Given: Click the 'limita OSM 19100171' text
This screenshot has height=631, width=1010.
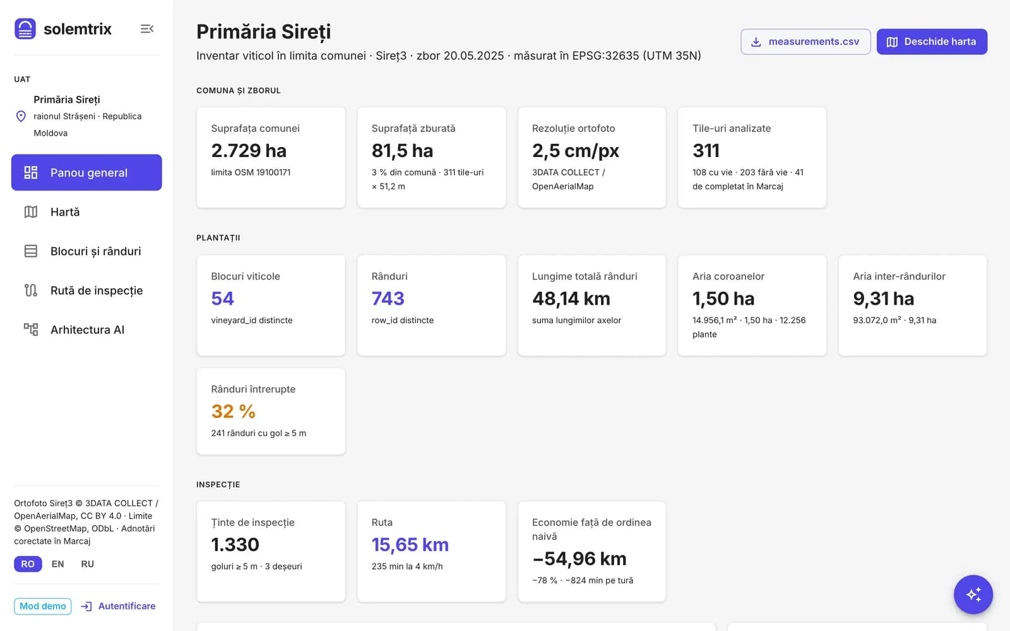Looking at the screenshot, I should click(x=251, y=172).
